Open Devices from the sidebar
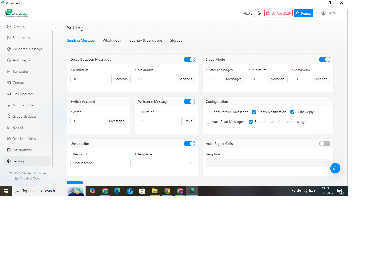 point(19,27)
